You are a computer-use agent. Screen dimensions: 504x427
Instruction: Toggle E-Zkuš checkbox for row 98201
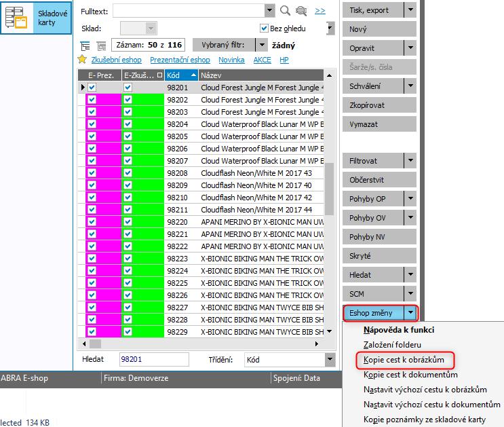128,87
